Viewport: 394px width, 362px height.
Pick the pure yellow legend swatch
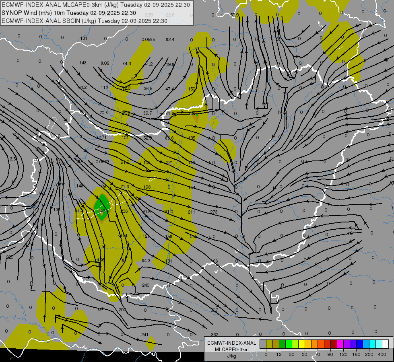[x=301, y=344]
